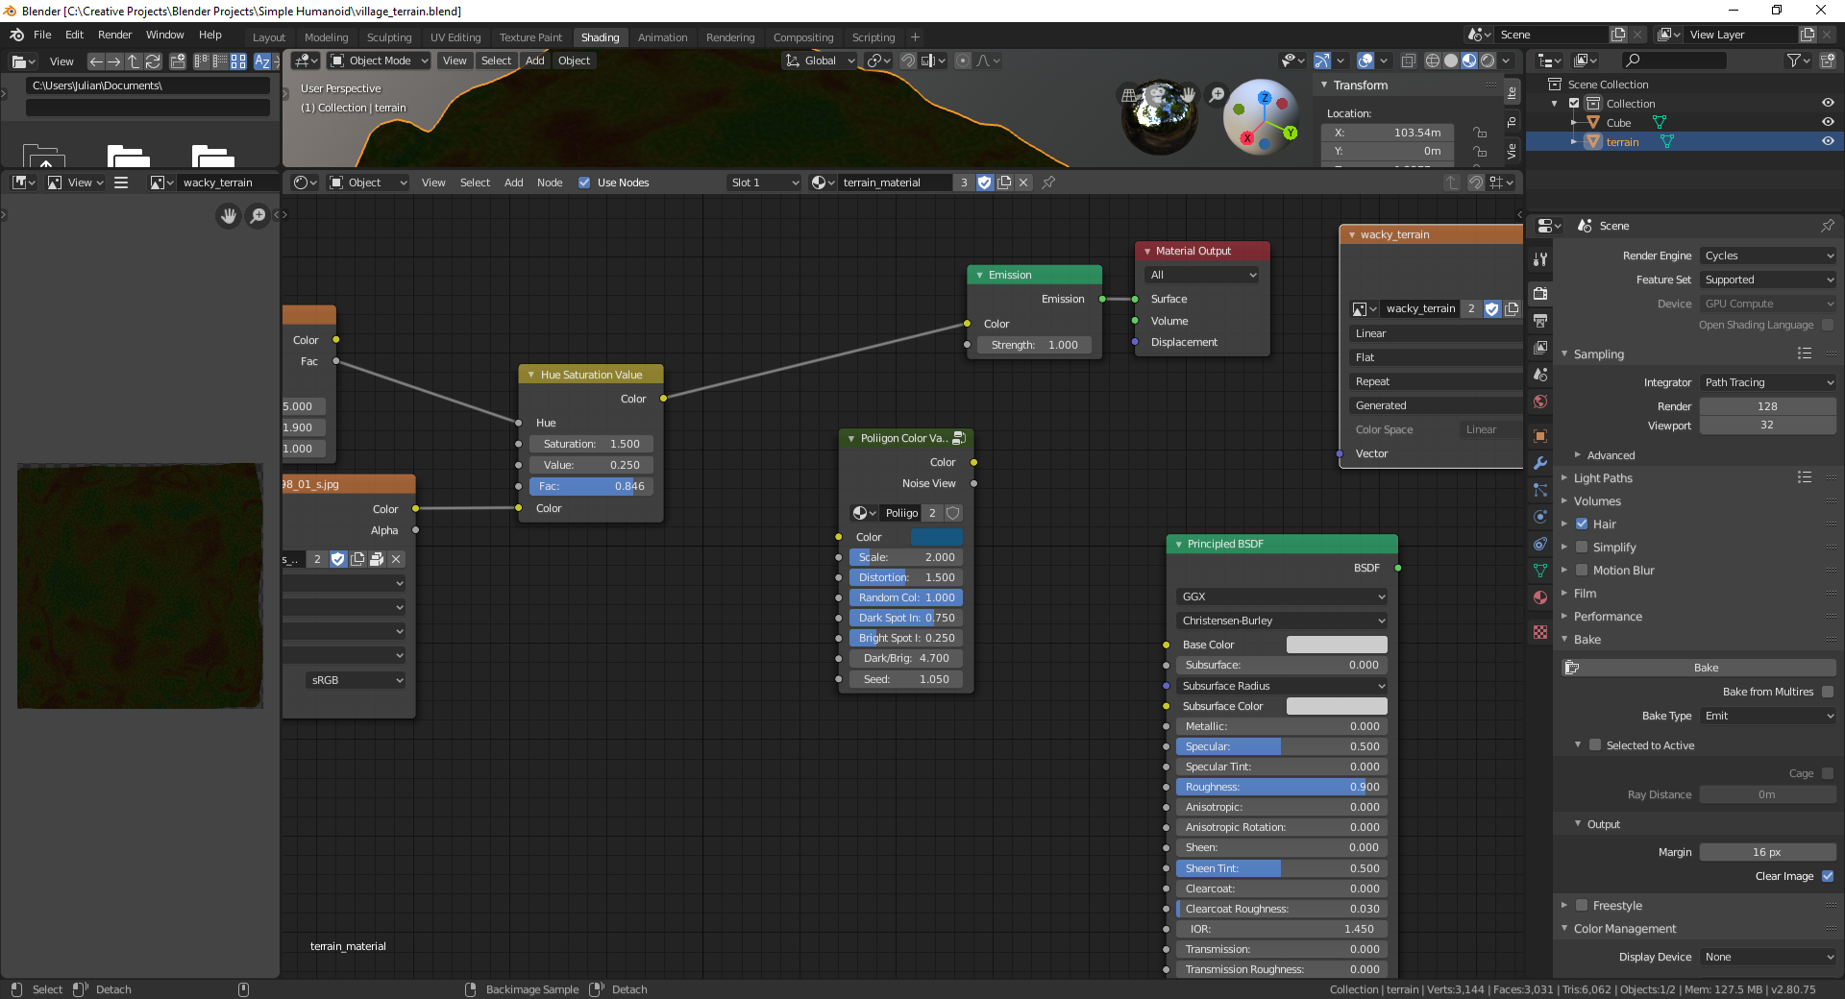Switch viewport to Rendered shading
This screenshot has width=1845, height=999.
(x=1488, y=61)
